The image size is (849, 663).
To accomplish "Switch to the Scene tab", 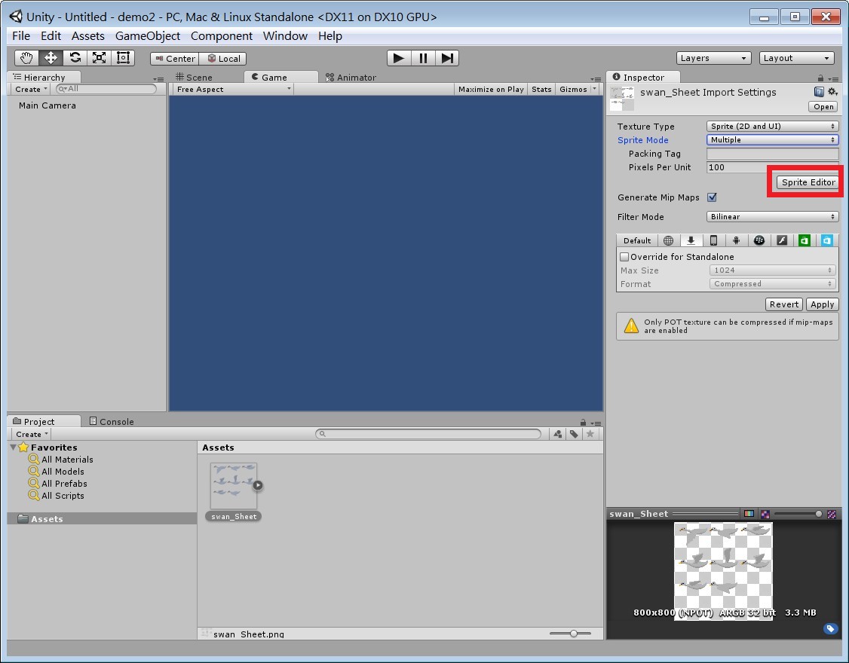I will pos(194,78).
